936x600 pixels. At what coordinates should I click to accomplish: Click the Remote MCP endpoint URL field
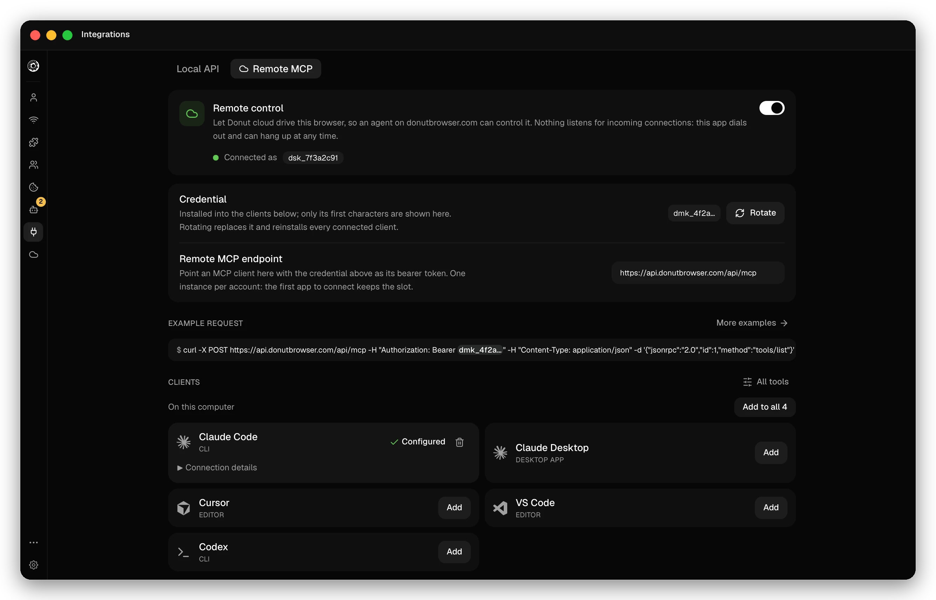697,272
